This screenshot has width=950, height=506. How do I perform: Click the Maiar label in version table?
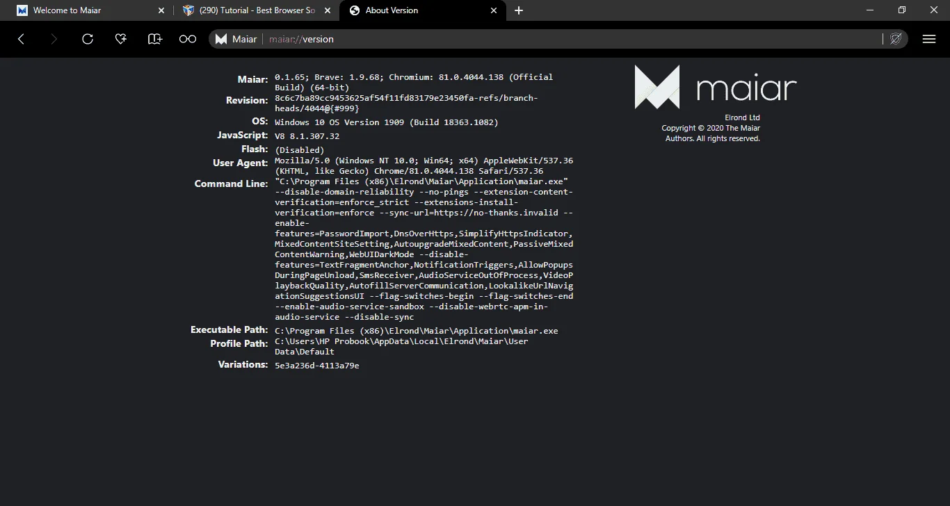[x=252, y=80]
